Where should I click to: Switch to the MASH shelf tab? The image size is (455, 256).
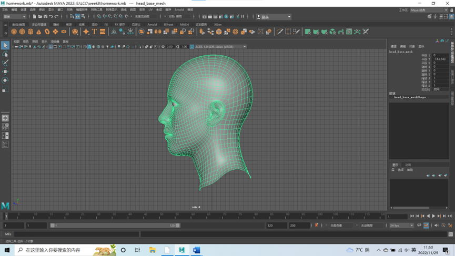184,24
